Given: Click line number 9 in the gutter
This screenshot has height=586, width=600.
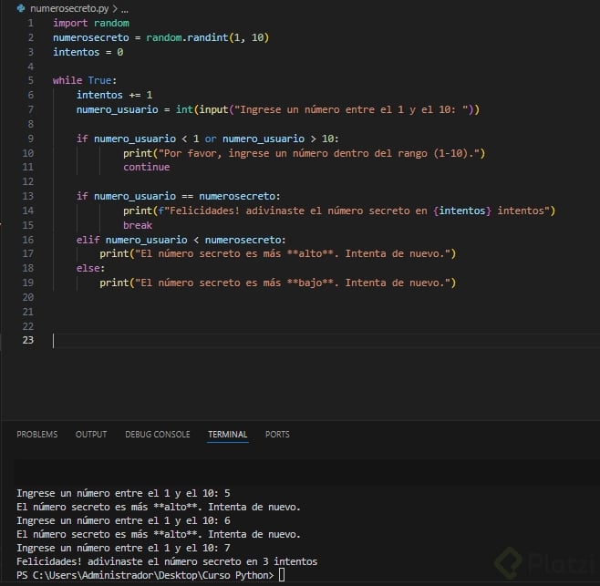Looking at the screenshot, I should click(x=31, y=139).
